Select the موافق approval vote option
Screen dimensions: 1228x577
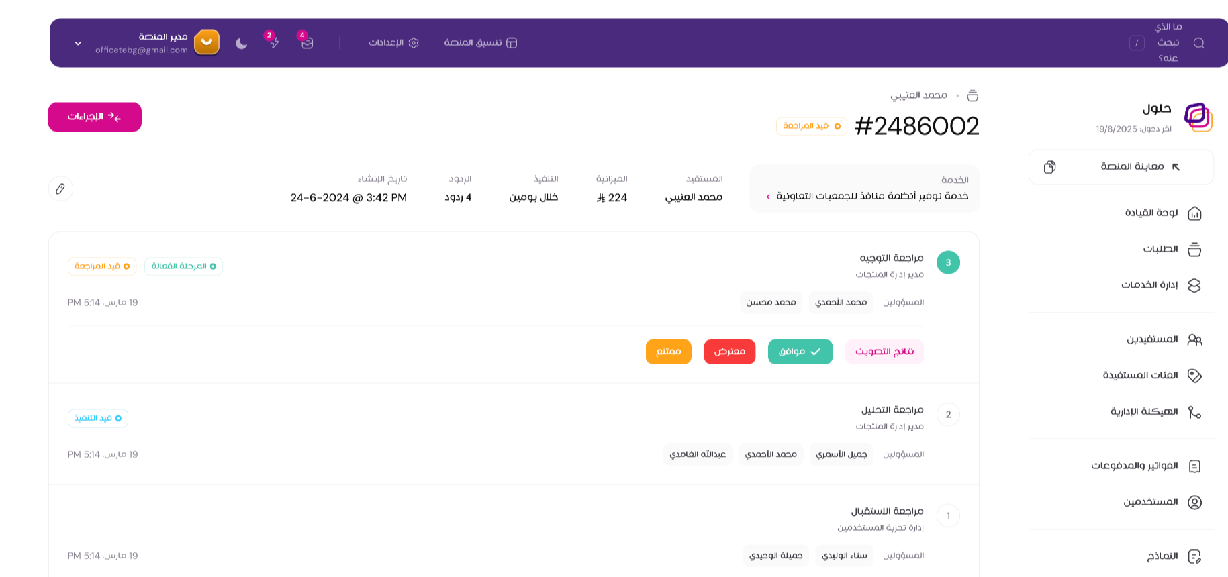coord(800,352)
